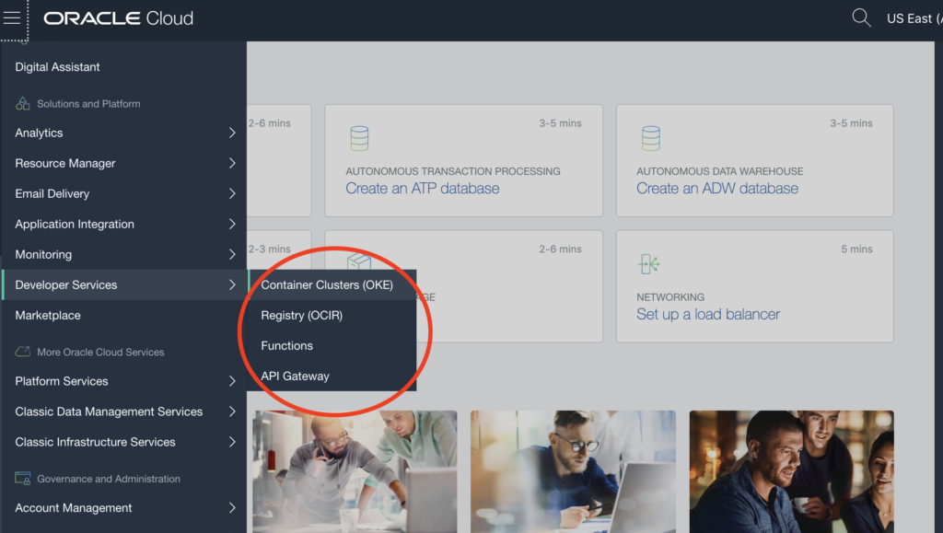The height and width of the screenshot is (533, 943).
Task: Open Registry (OCIR) menu item
Action: click(x=302, y=316)
